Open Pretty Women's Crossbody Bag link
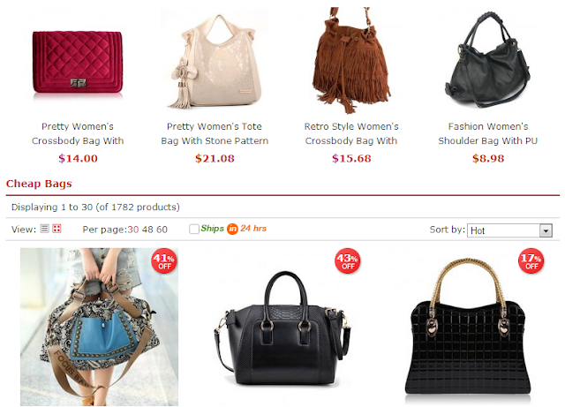This screenshot has width=565, height=407. click(x=78, y=133)
